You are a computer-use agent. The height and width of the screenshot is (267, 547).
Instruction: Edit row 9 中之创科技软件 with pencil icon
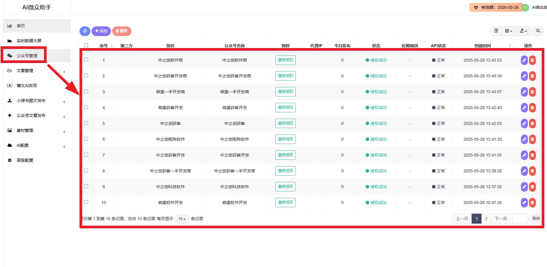pyautogui.click(x=524, y=187)
